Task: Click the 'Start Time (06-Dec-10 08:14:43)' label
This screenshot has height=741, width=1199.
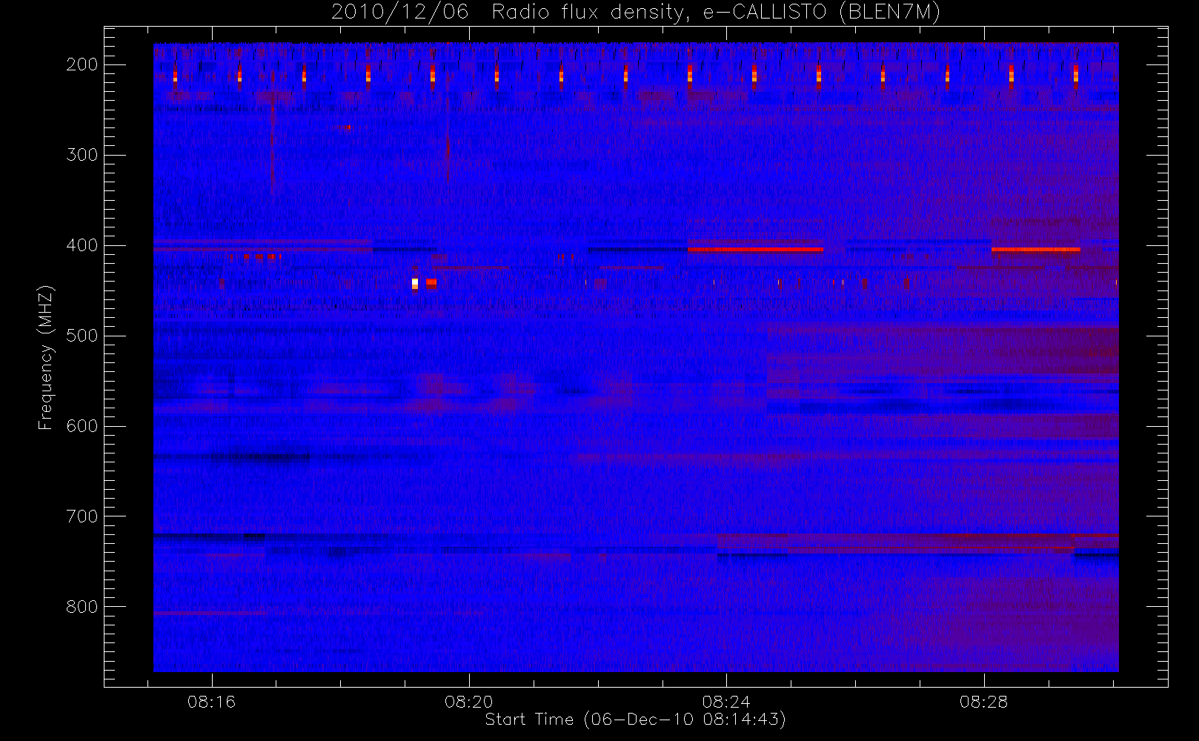Action: point(636,720)
